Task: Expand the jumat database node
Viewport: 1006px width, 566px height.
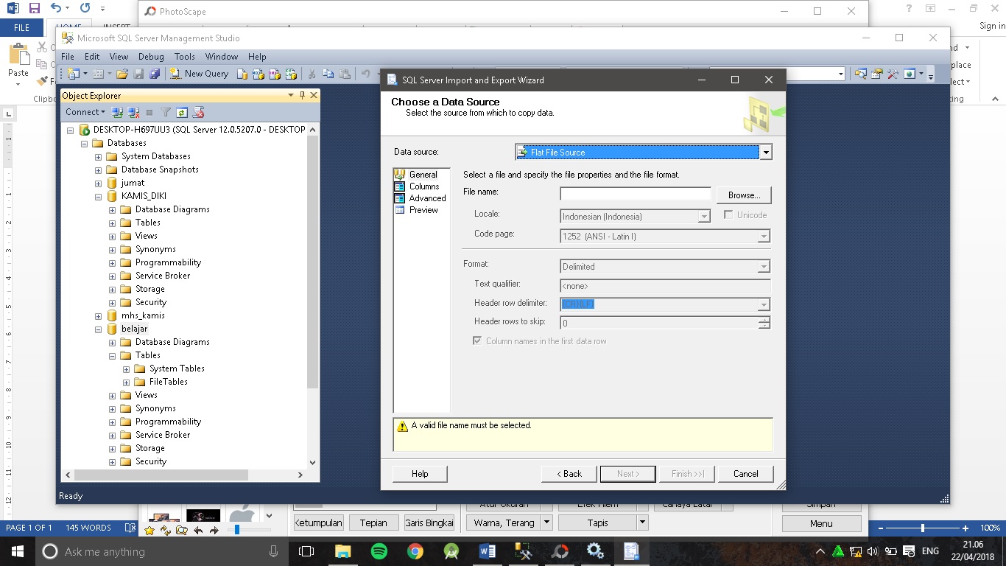Action: coord(98,184)
